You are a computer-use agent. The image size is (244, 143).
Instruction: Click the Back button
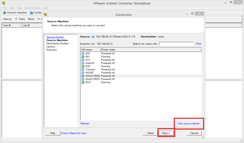150,133
